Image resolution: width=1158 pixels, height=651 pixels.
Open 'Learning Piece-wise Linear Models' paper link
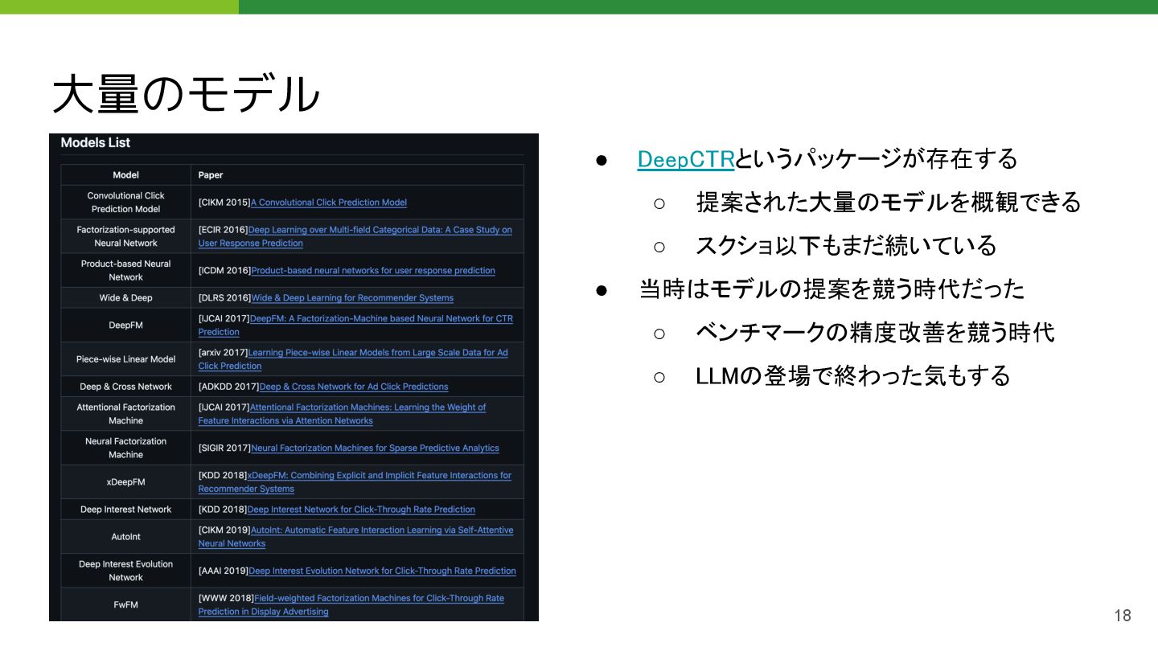353,359
